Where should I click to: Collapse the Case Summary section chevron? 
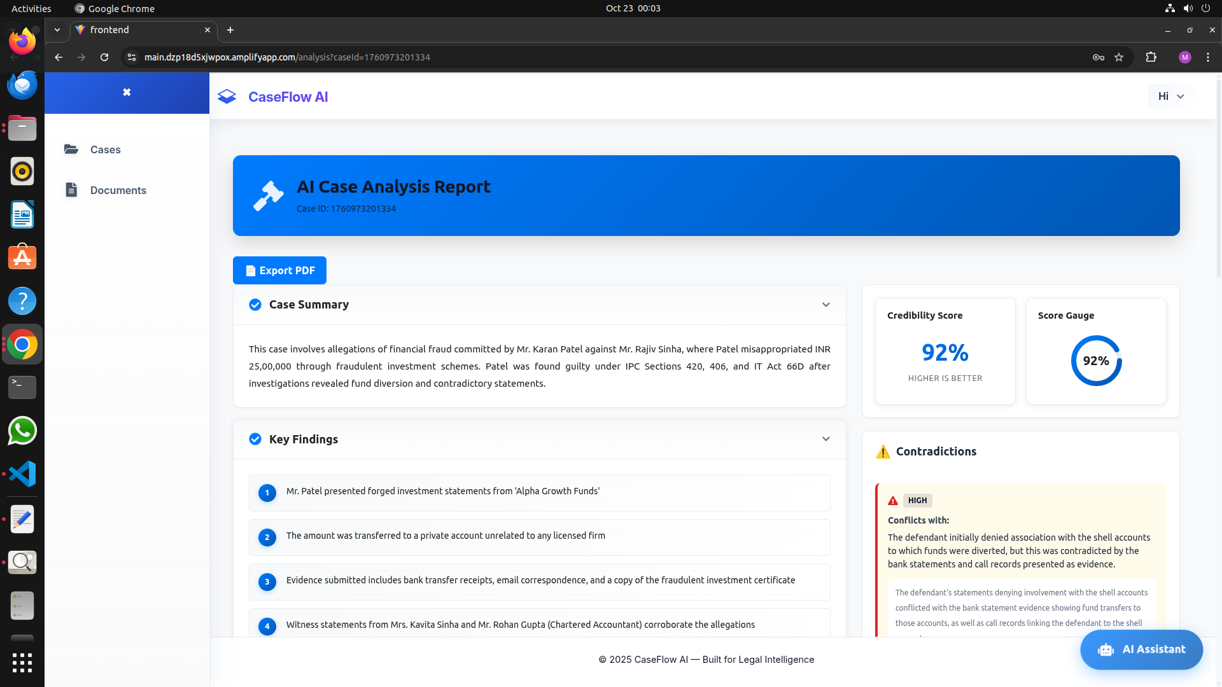(825, 305)
